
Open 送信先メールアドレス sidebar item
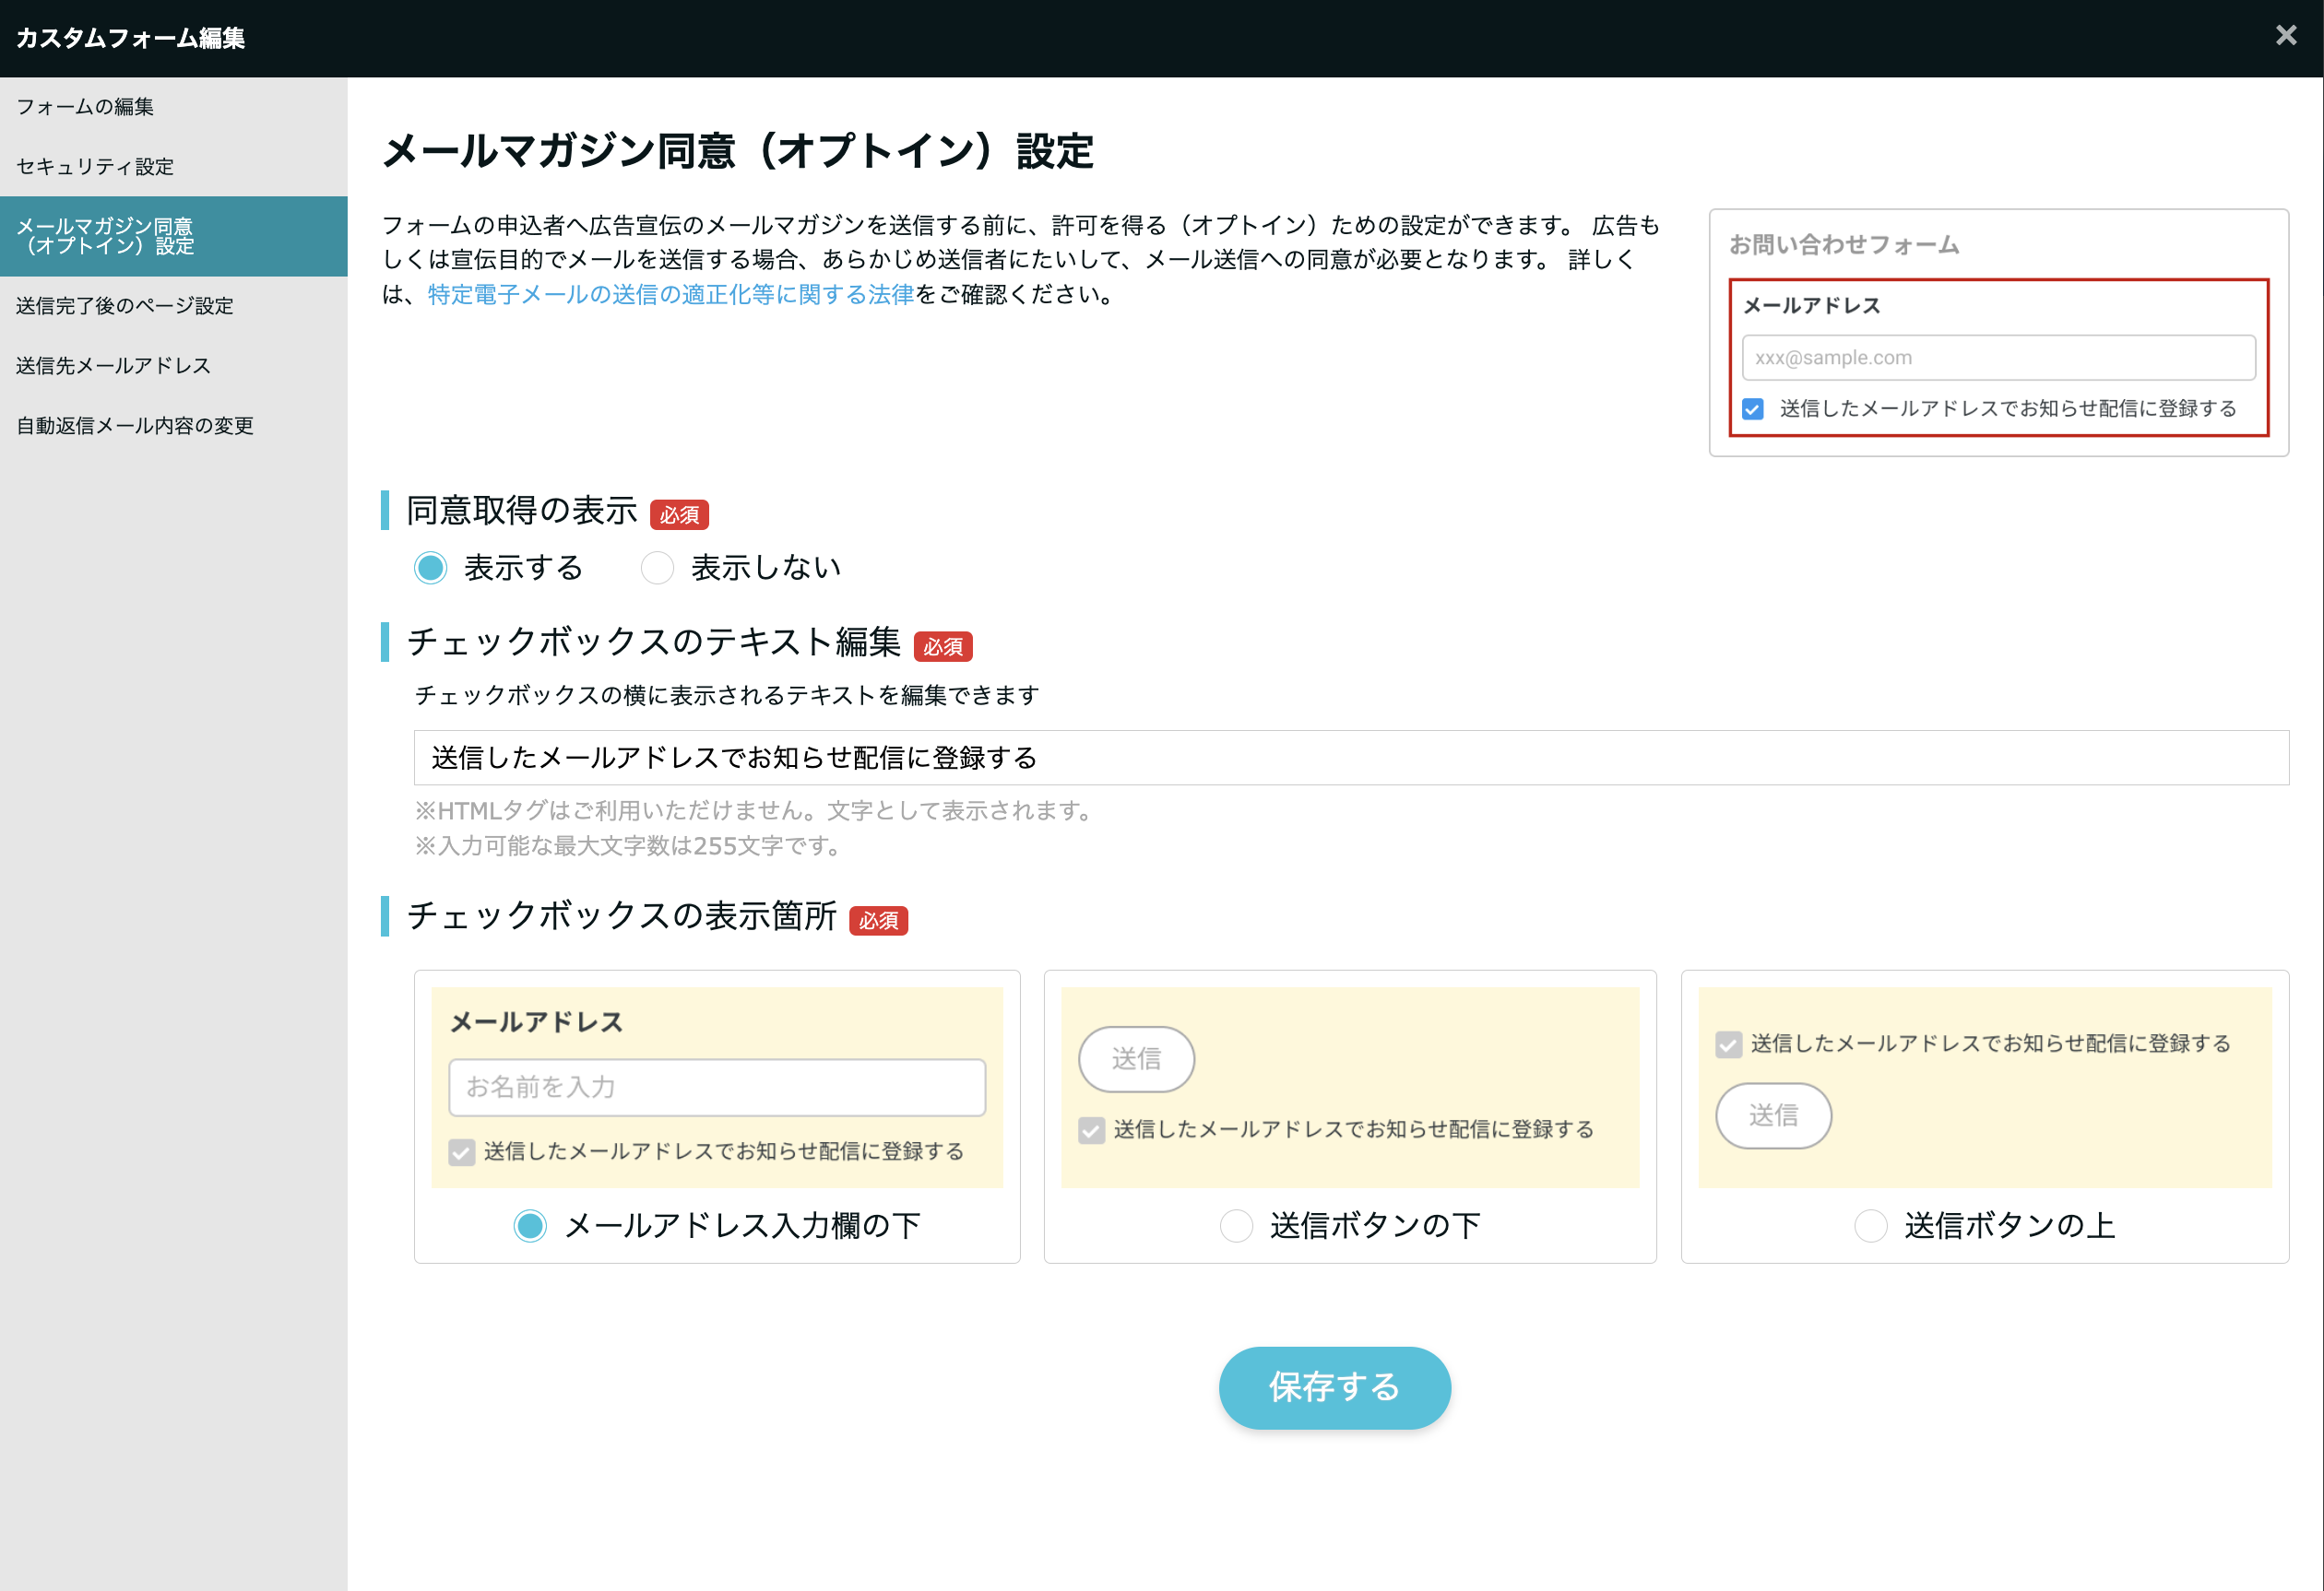[x=174, y=366]
